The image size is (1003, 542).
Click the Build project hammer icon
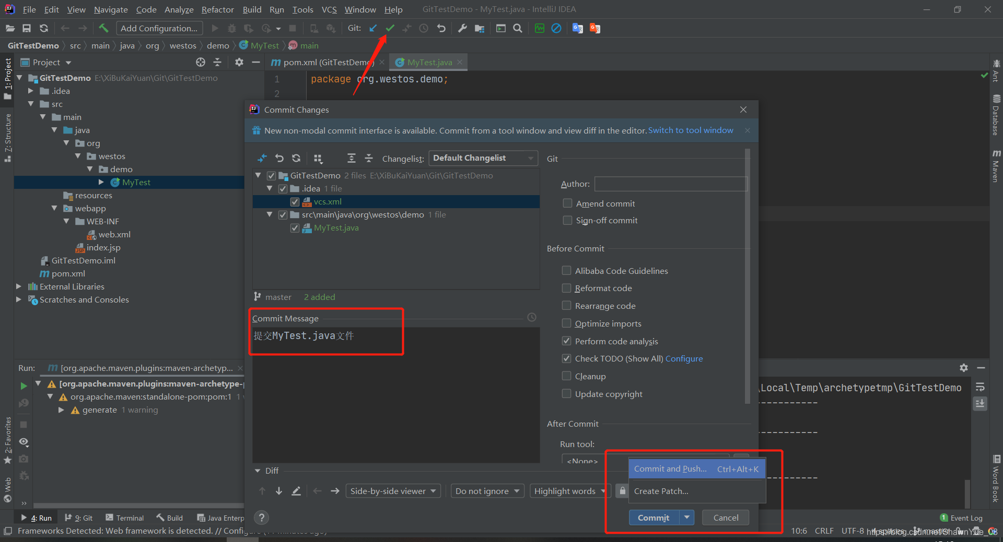pyautogui.click(x=103, y=28)
